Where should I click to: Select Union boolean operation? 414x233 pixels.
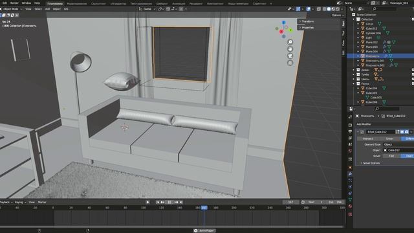click(x=389, y=139)
